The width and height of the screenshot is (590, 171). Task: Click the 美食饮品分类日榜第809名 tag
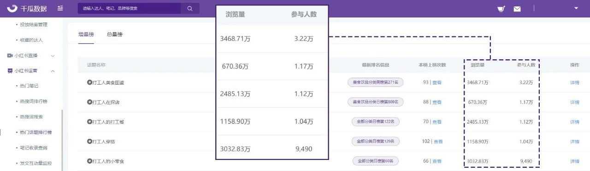(x=375, y=102)
